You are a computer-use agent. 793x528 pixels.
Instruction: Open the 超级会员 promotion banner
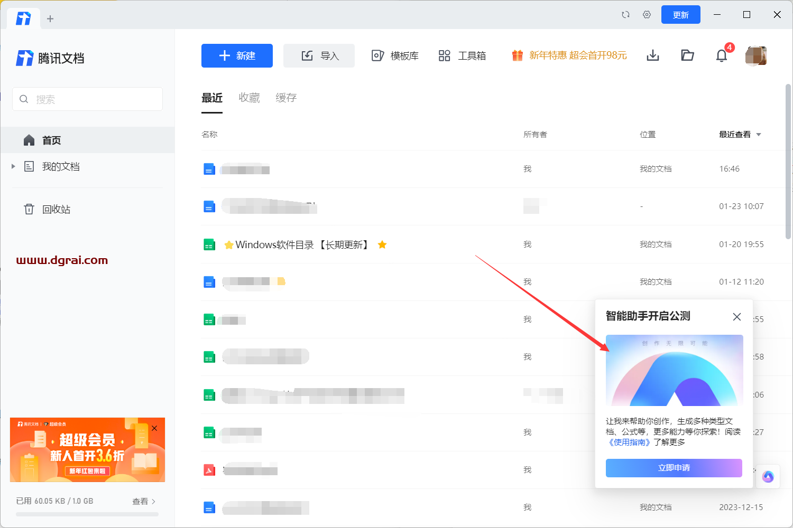tap(87, 450)
